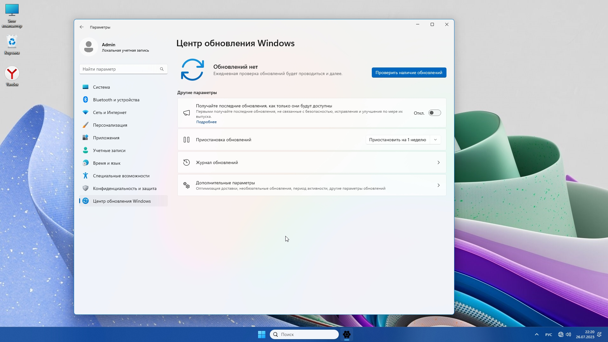Screen dimensions: 608x342
Task: Show hidden icons in the system tray
Action: pyautogui.click(x=536, y=334)
